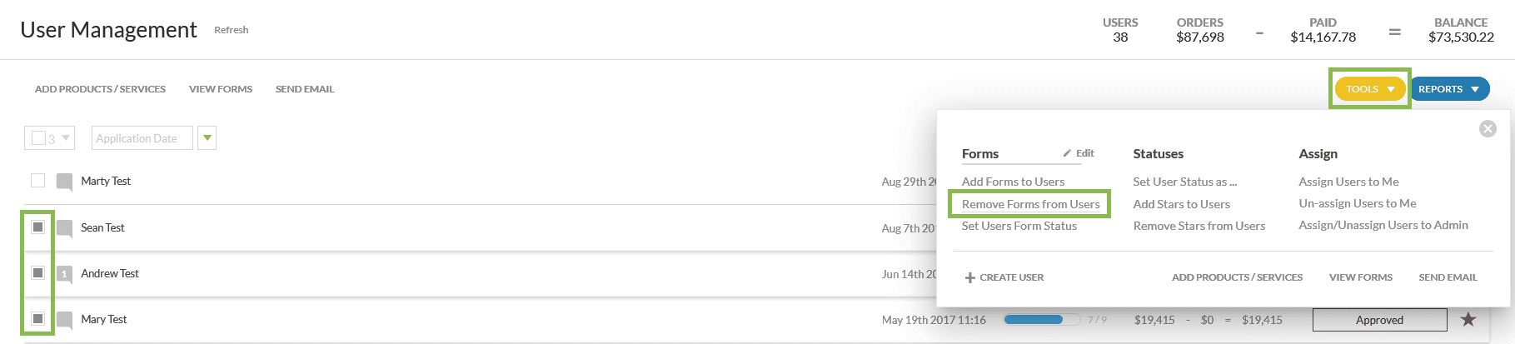1515x344 pixels.
Task: Click Marty Test's comment bubble icon
Action: click(x=64, y=182)
